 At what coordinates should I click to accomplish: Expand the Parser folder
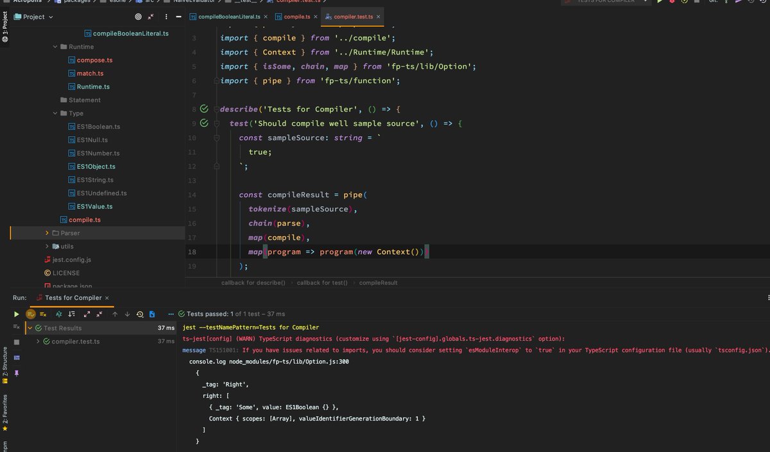coord(47,233)
